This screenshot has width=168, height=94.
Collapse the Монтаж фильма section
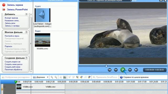26,32
